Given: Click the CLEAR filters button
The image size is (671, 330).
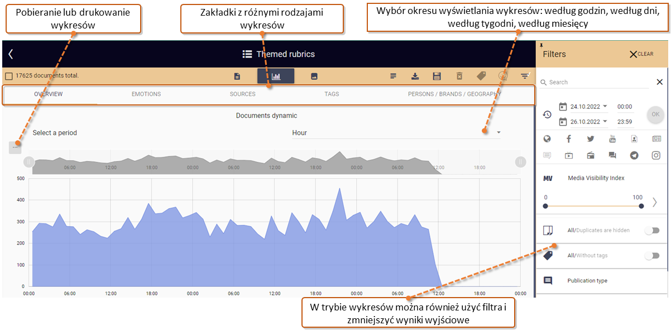Looking at the screenshot, I should [641, 54].
